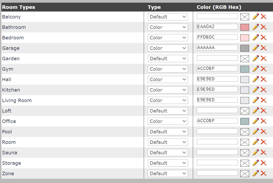Edit the Pool room type
Screen dimensions: 273x183
click(256, 132)
